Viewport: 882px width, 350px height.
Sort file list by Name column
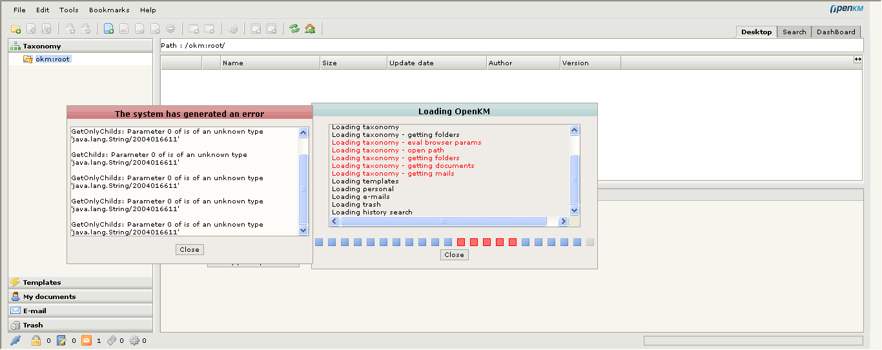(x=271, y=63)
